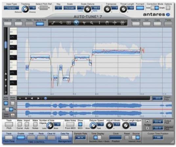
Task: Open the Key selector dropdown
Action: (58, 8)
